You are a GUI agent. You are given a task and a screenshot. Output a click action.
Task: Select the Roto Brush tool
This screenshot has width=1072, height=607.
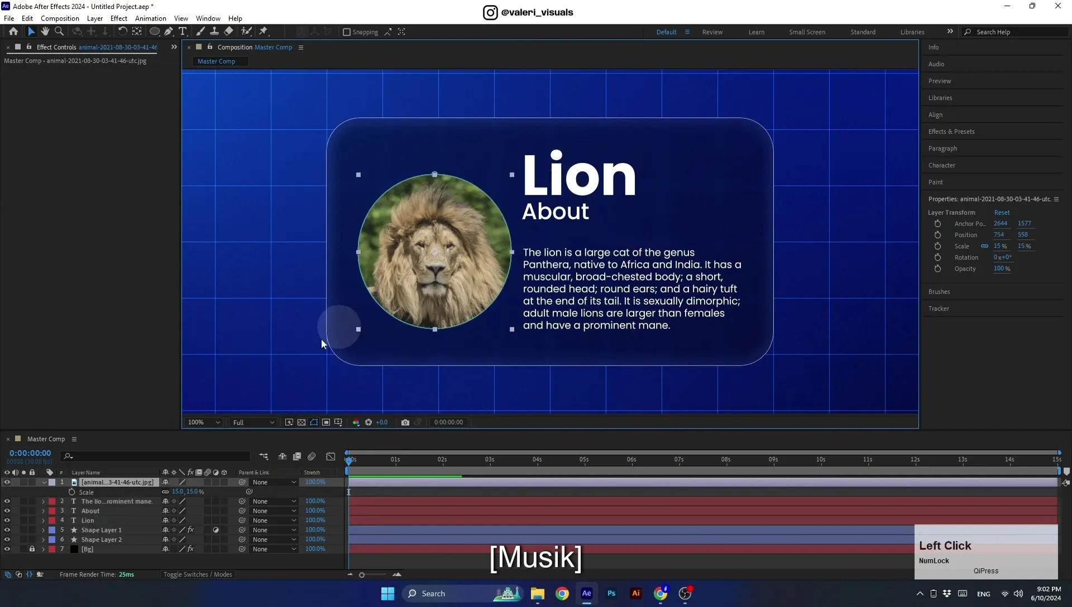[246, 32]
